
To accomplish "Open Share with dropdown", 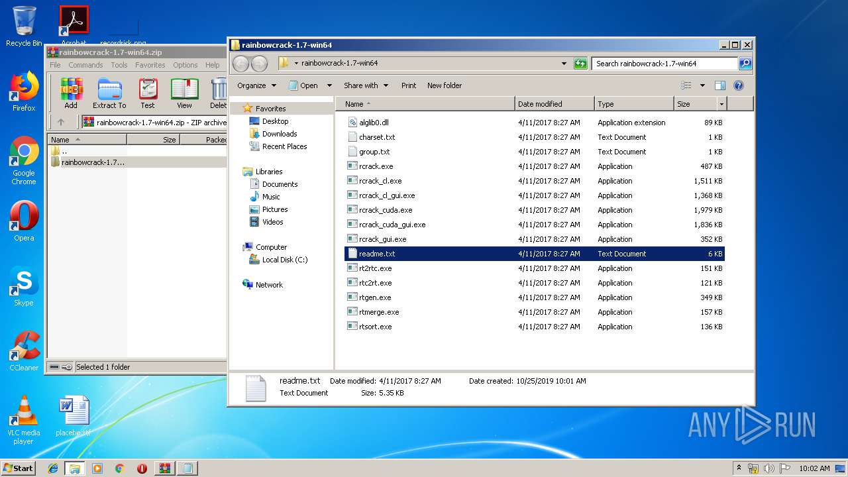I will [x=366, y=85].
